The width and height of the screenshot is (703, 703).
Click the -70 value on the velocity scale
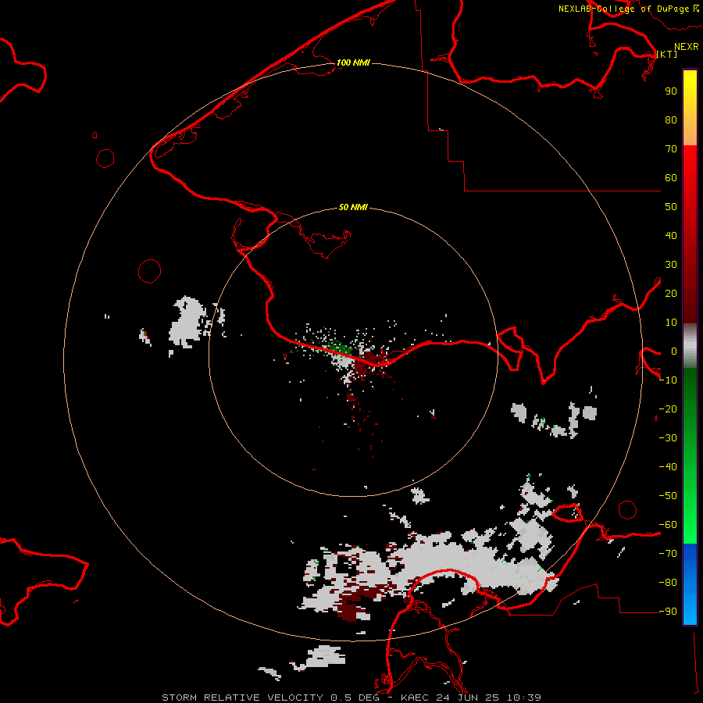[x=668, y=554]
